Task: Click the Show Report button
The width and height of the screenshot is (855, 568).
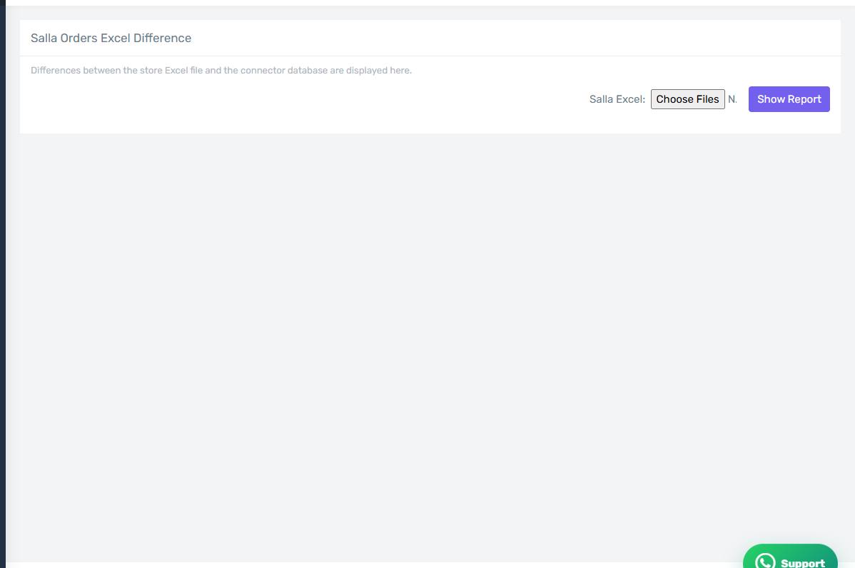Action: point(789,99)
